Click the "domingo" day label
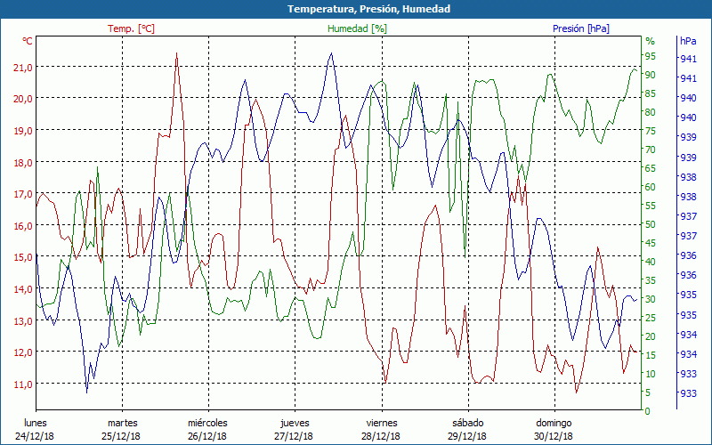Screen dimensions: 712x445 (554, 424)
